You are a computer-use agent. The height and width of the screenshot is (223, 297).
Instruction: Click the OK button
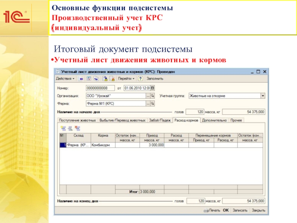click(x=226, y=210)
